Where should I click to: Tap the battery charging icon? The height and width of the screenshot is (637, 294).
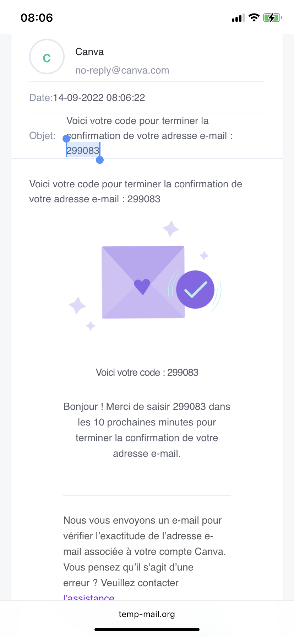(272, 17)
